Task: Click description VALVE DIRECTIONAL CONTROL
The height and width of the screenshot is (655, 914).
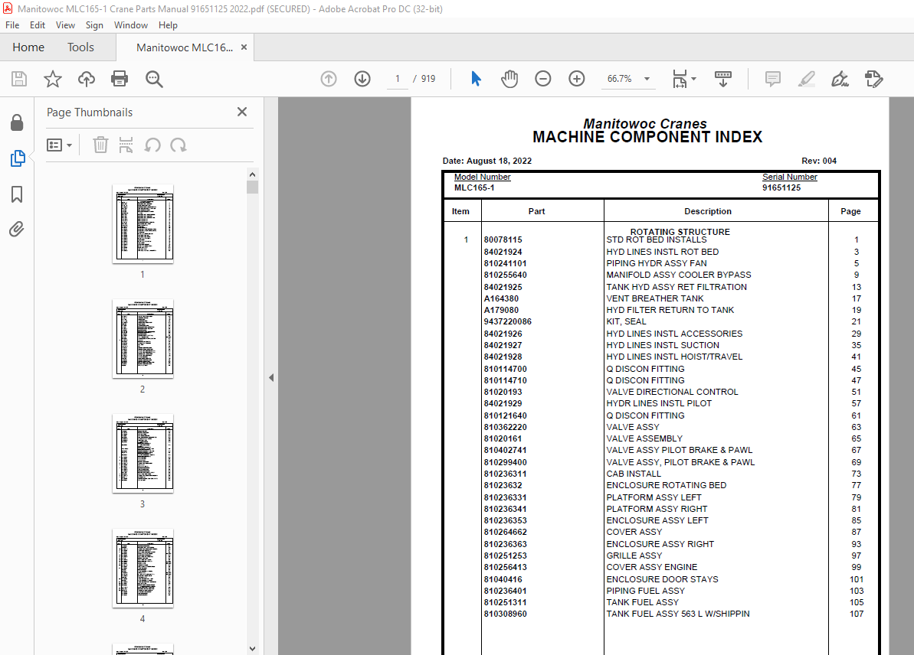Action: click(x=672, y=392)
